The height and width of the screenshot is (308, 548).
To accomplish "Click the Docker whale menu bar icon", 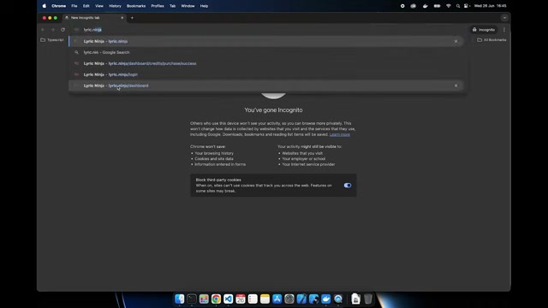I will (x=425, y=6).
